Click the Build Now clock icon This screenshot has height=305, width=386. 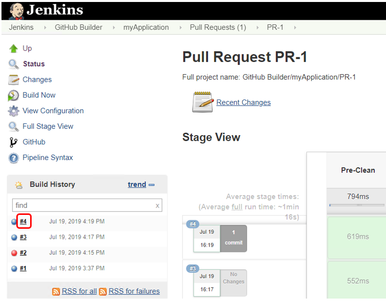[x=13, y=96]
